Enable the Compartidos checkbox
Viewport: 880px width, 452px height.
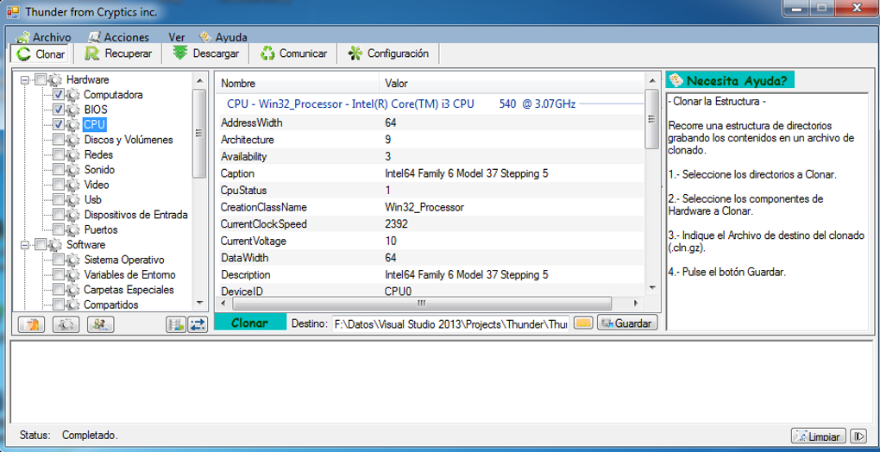click(59, 305)
